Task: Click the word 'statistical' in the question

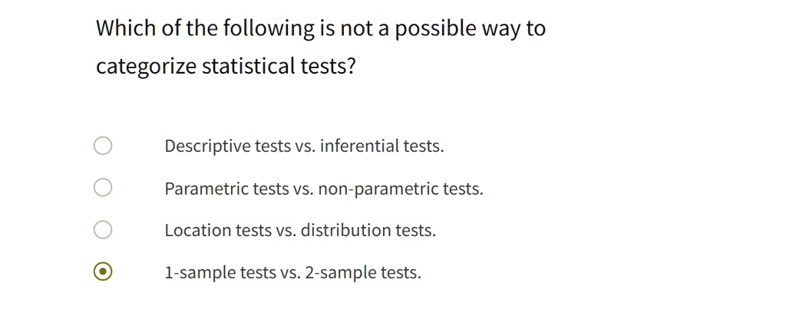Action: tap(248, 67)
